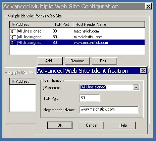Viewport: 156px width, 141px height.
Task: Click (All Unassigned) in the m.matchstick.com row
Action: pos(30,37)
